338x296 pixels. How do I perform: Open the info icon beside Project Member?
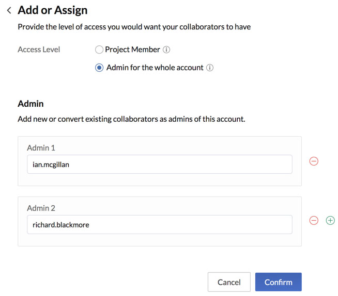(x=166, y=50)
